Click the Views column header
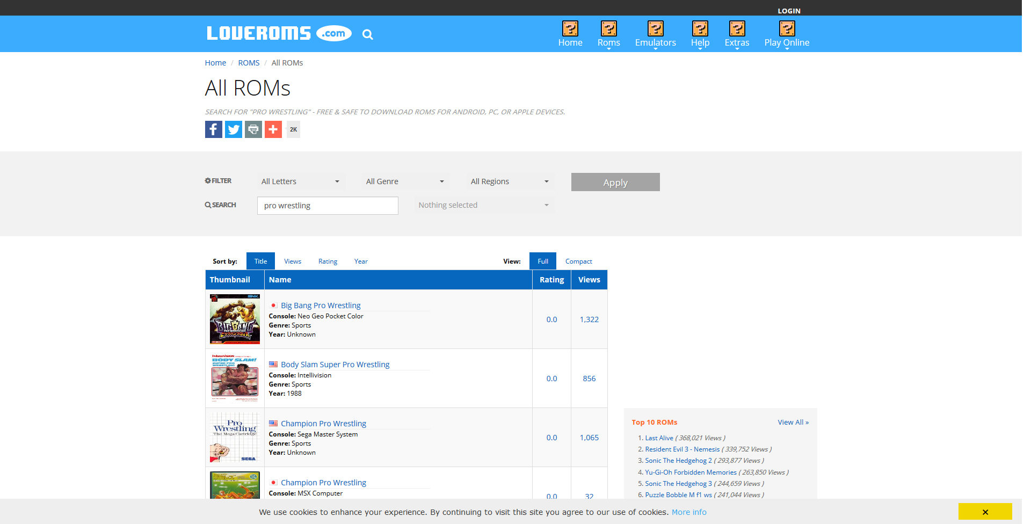This screenshot has width=1031, height=524. pos(589,280)
